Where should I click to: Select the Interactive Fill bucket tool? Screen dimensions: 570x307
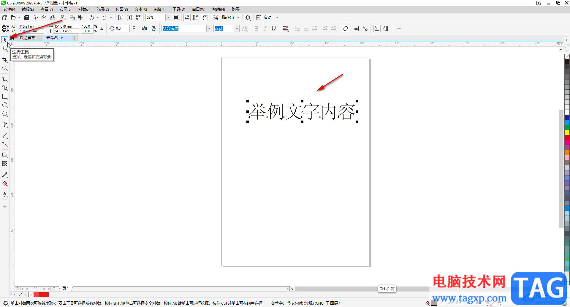coord(5,183)
